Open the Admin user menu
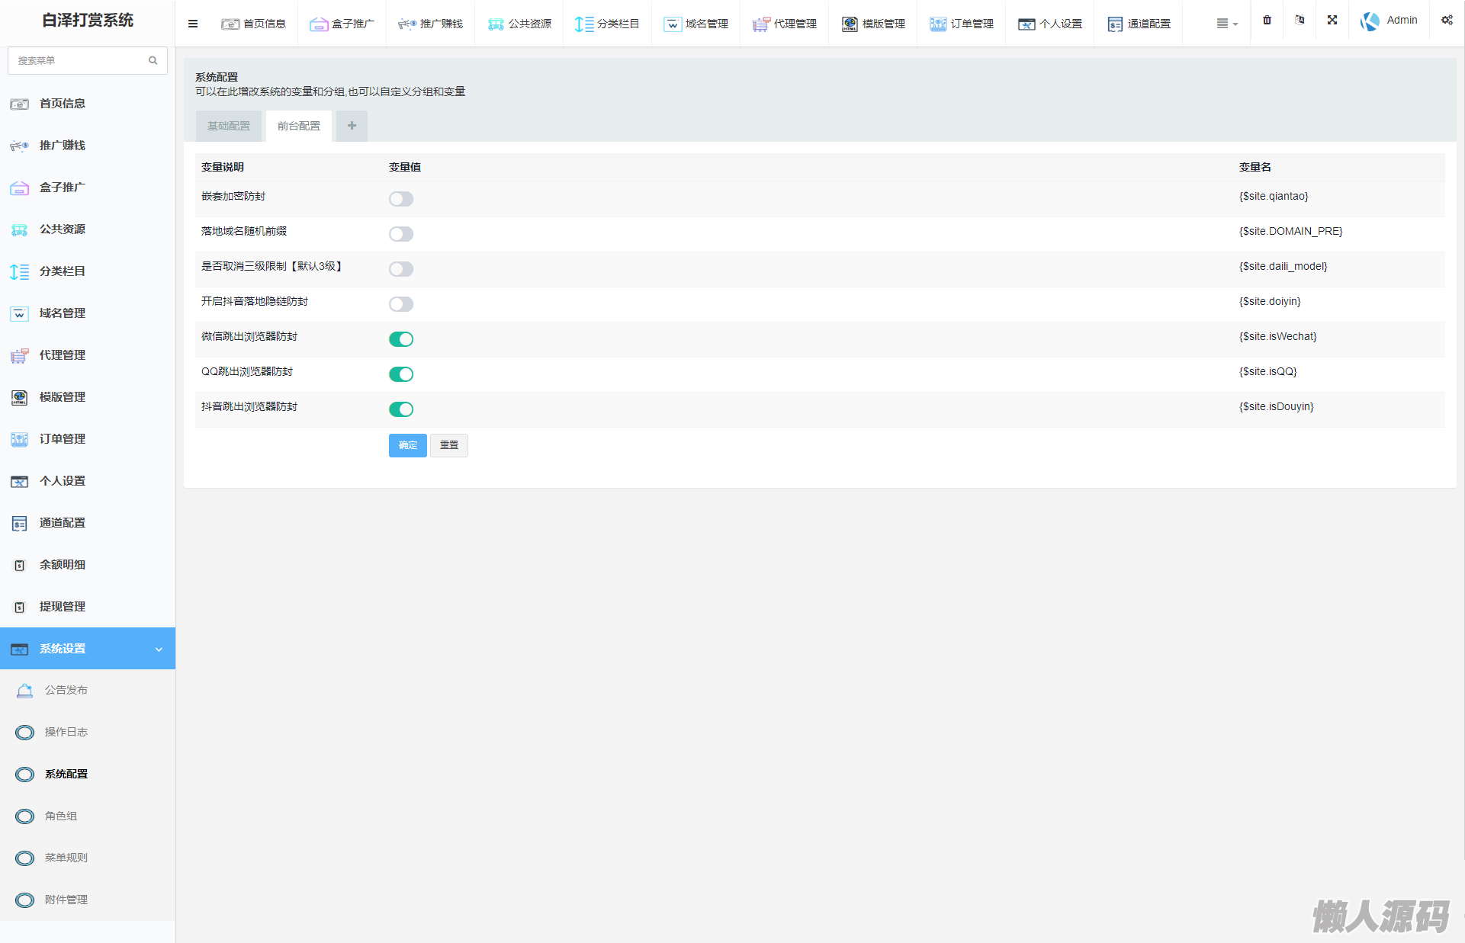 1390,21
